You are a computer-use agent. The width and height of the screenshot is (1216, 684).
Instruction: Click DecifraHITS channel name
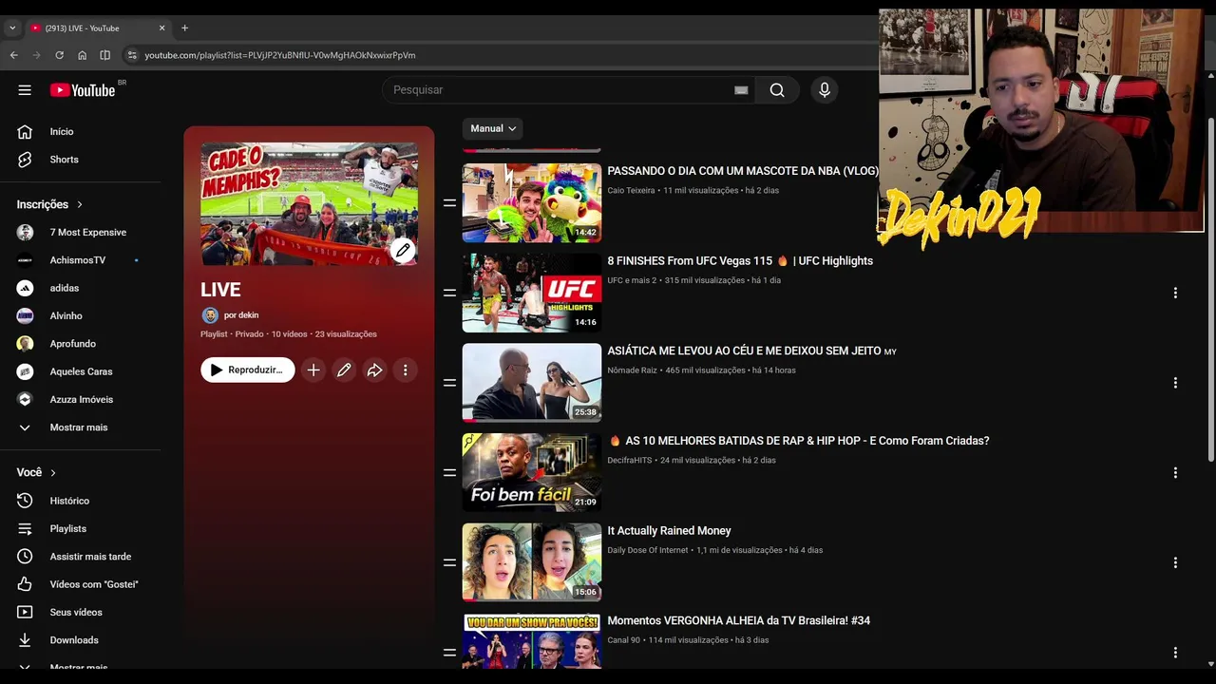630,461
